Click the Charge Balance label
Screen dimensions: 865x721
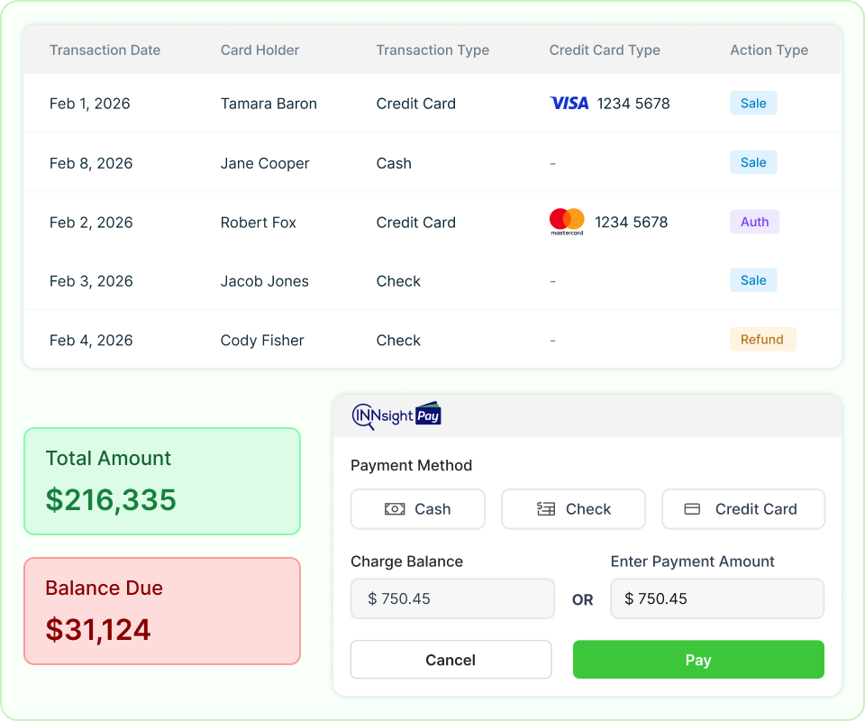[x=407, y=561]
